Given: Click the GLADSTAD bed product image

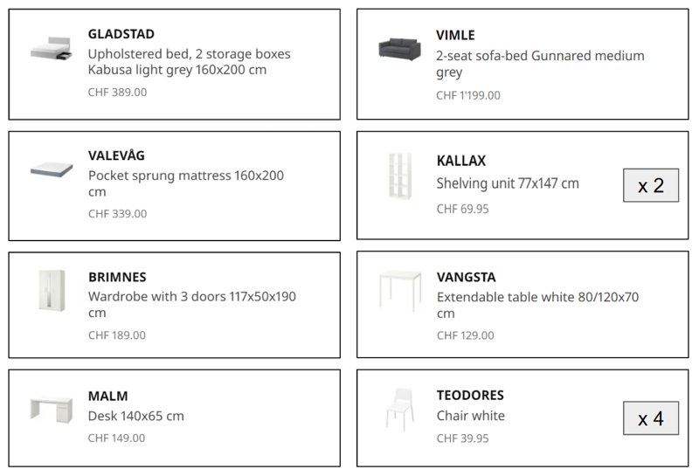Looking at the screenshot, I should pyautogui.click(x=51, y=49).
